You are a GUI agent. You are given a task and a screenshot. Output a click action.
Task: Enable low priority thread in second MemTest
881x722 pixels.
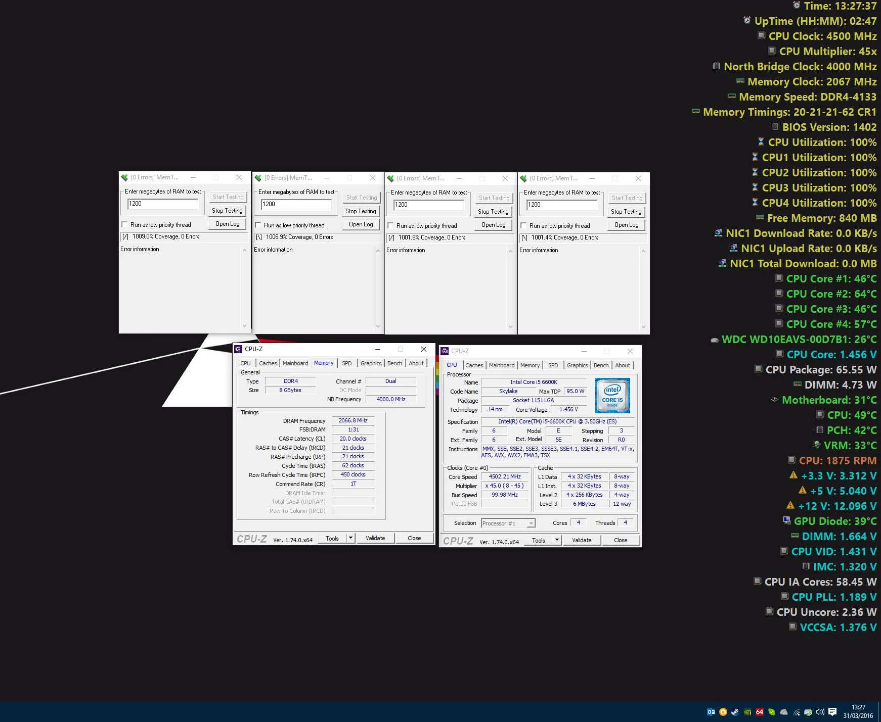(258, 225)
